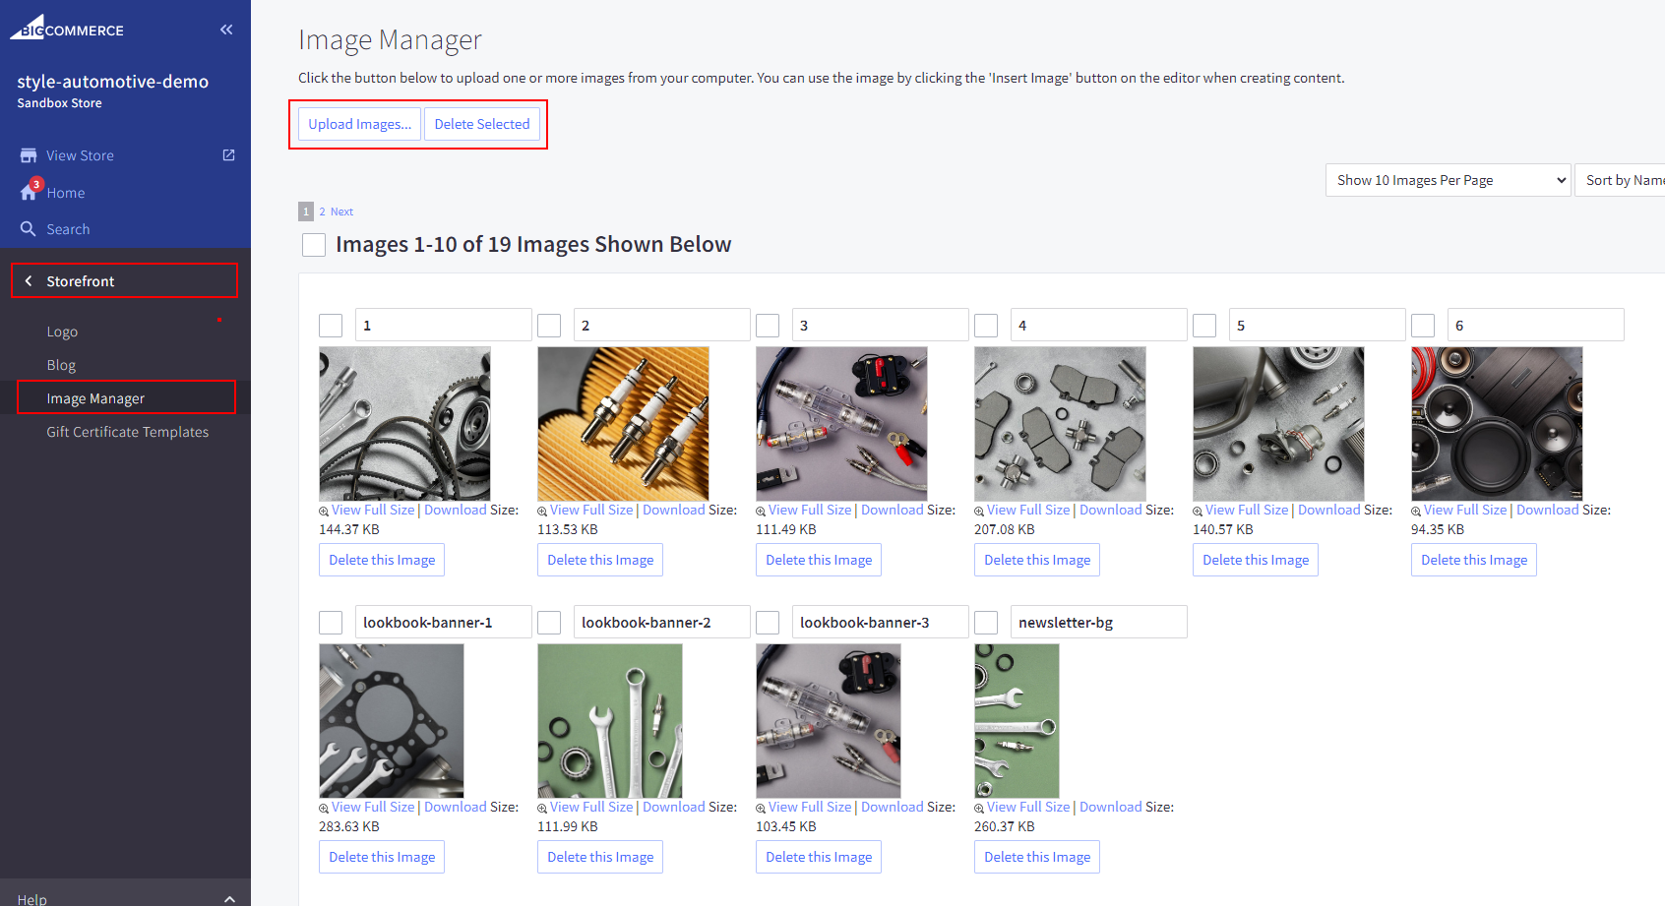This screenshot has height=906, width=1665.
Task: Click the Home icon with notification badge
Action: point(30,192)
